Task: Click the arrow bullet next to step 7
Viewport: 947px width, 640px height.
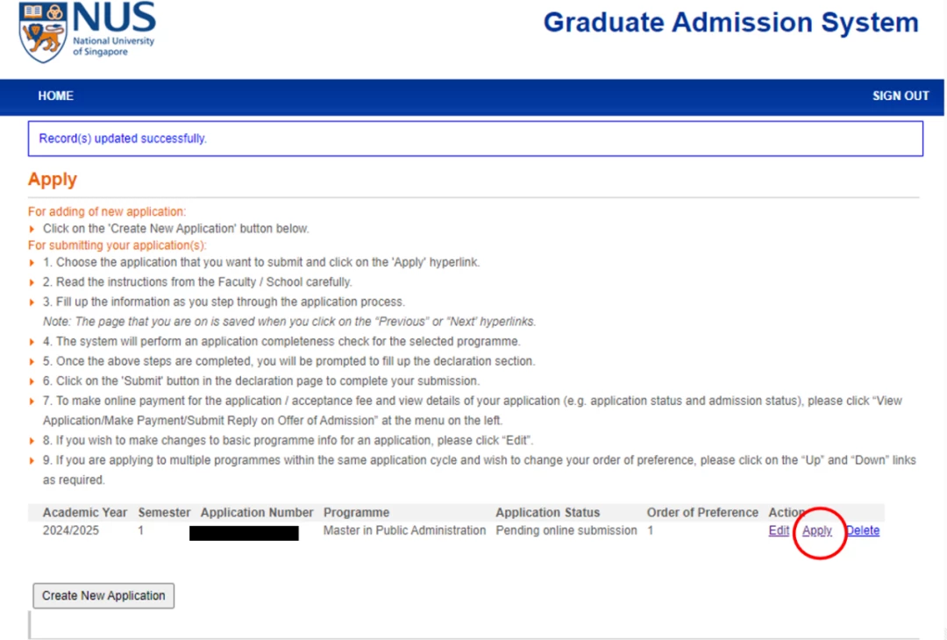Action: (x=32, y=401)
